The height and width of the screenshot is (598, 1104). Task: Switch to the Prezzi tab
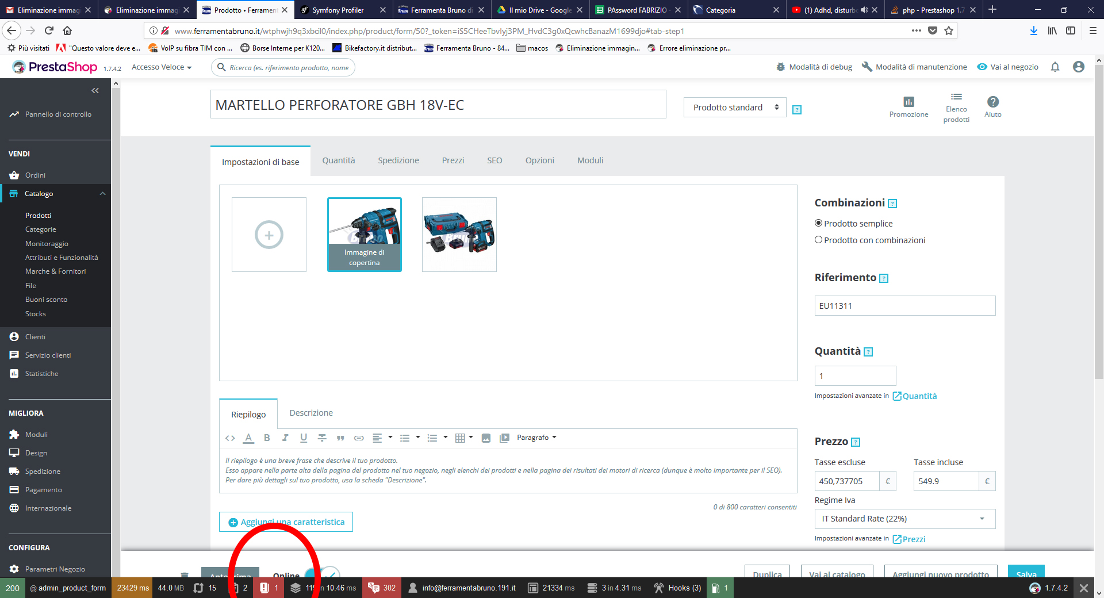[x=453, y=160]
